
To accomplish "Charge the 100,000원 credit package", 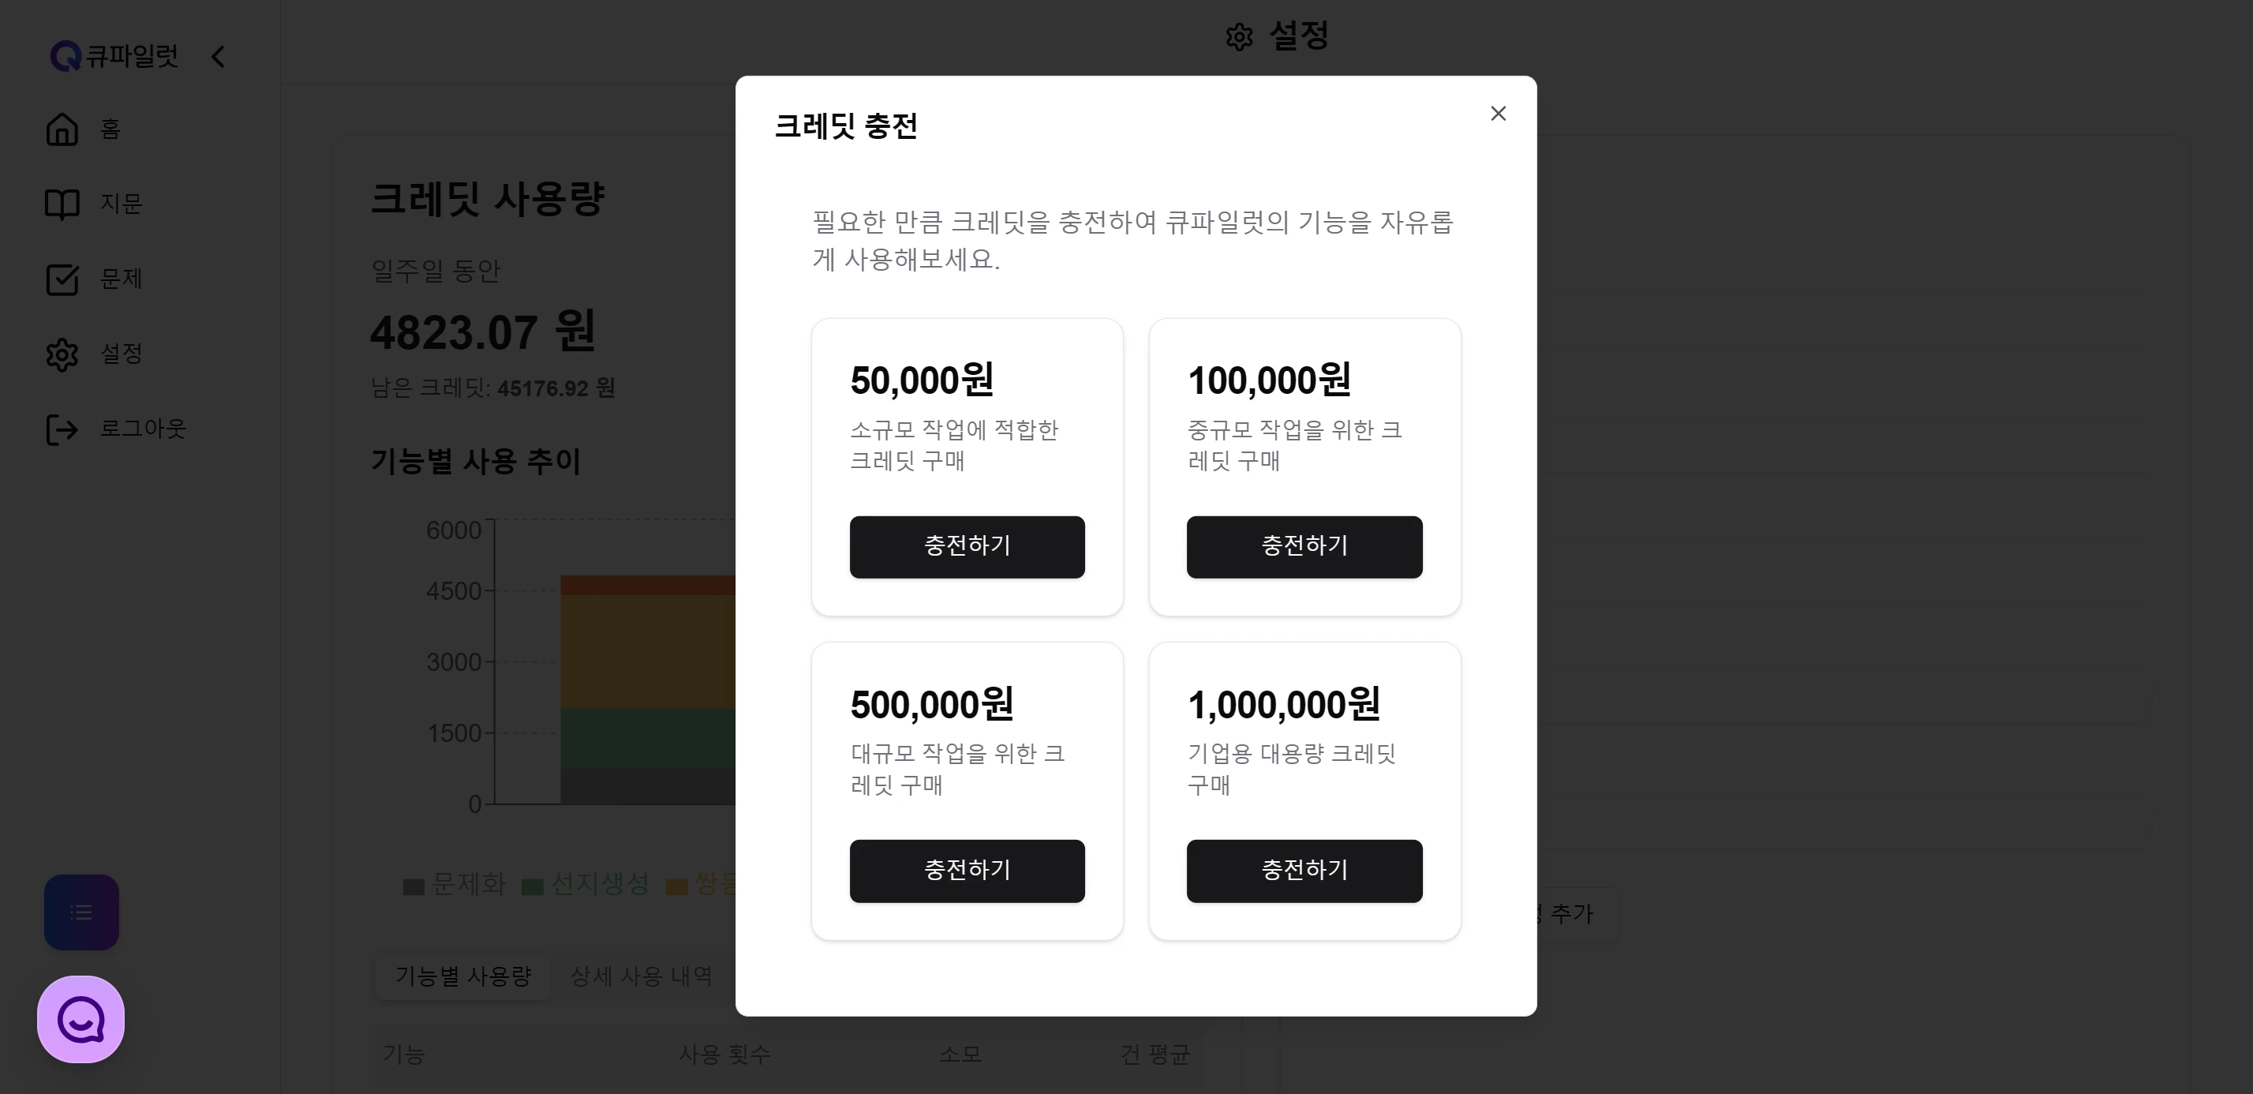I will (x=1304, y=546).
